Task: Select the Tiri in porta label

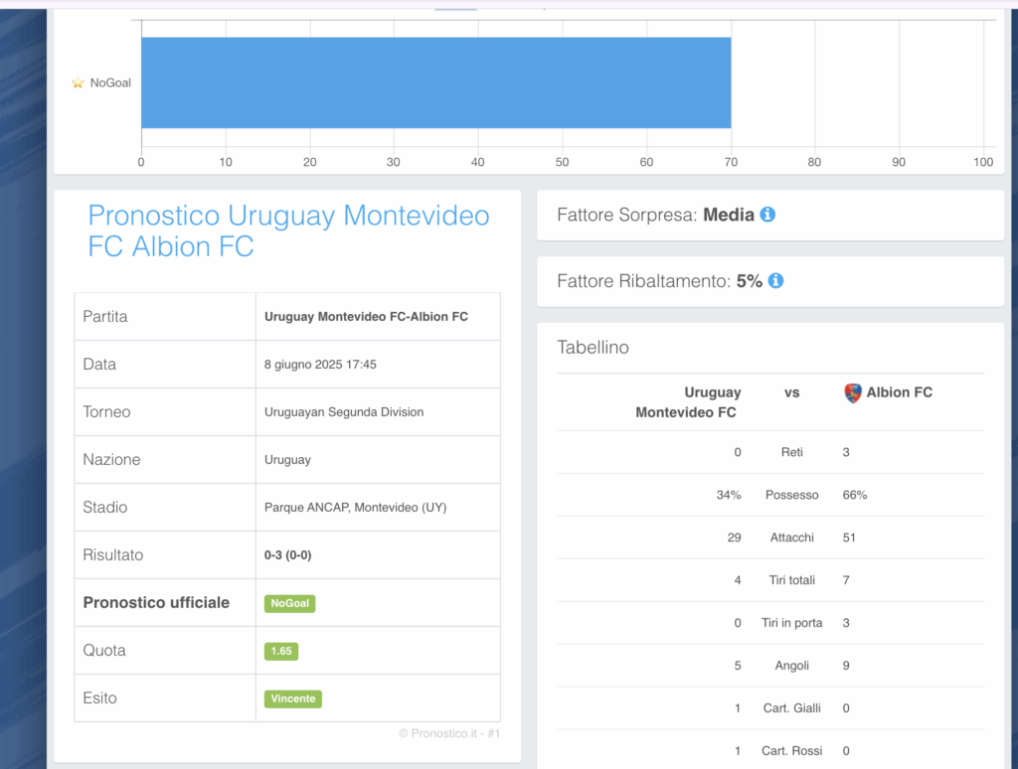Action: tap(792, 623)
